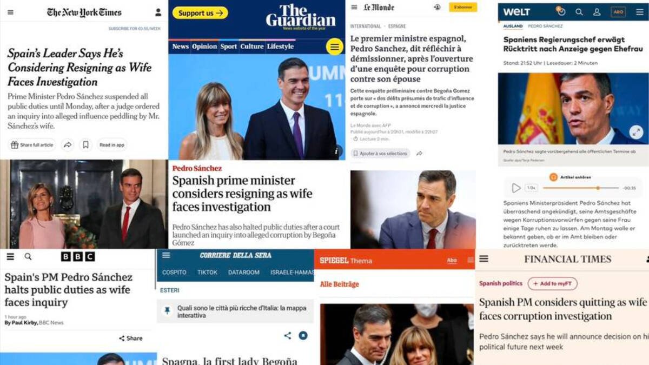Click the Guardian yellow menu button
This screenshot has width=649, height=365.
(x=335, y=47)
